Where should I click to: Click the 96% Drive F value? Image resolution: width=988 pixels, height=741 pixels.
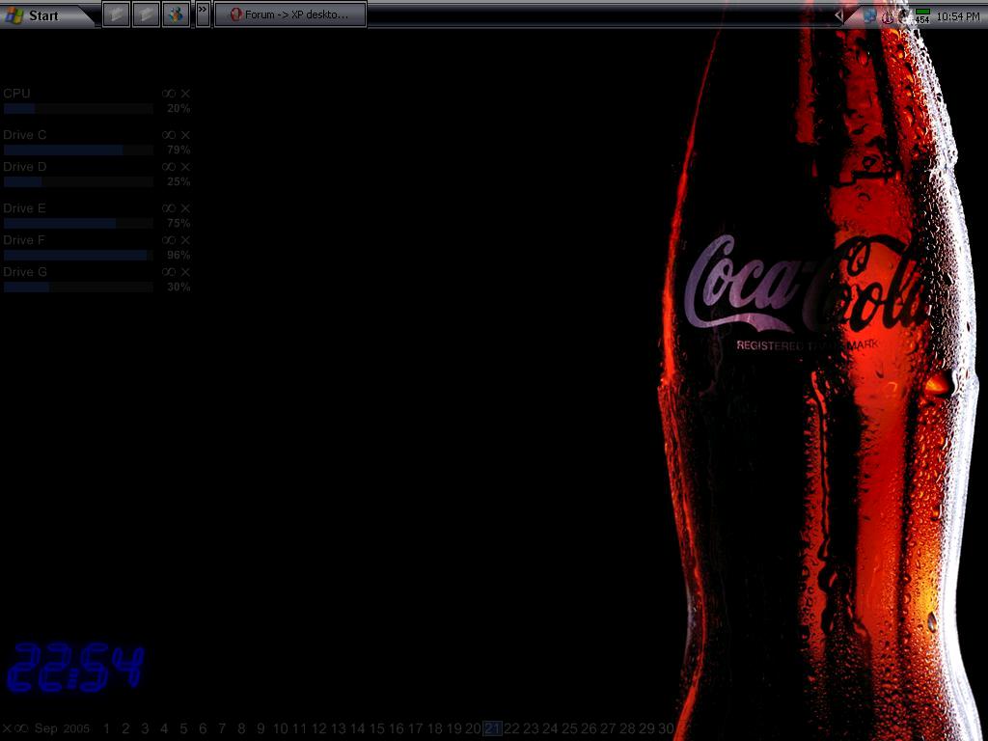pos(178,255)
